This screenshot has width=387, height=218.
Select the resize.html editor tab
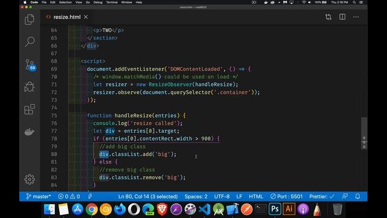[67, 17]
